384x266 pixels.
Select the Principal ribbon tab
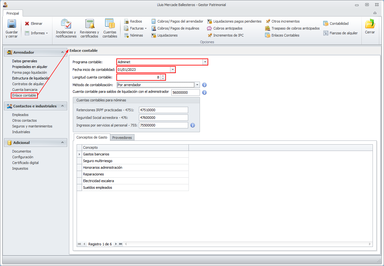[13, 13]
